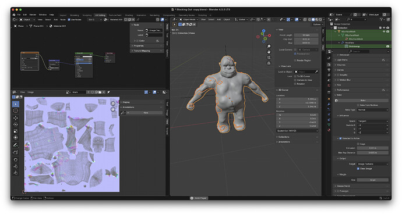The image size is (402, 214).
Task: Switch to the Shading workspace tab
Action: point(129,15)
